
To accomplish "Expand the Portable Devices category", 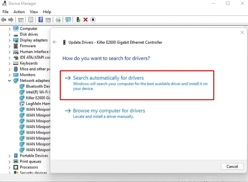I will [10, 156].
